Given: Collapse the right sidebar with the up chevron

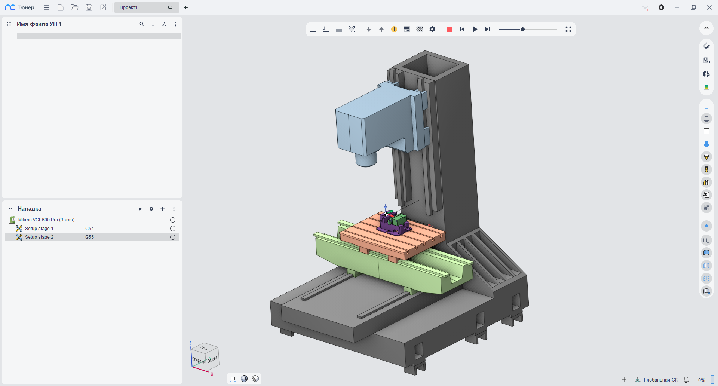Looking at the screenshot, I should coord(706,28).
